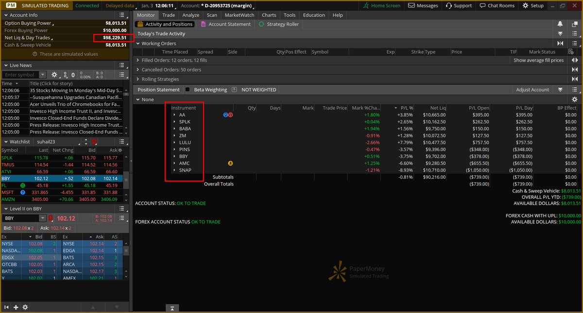Open Setup gear menu
This screenshot has height=313, width=583.
(533, 5)
